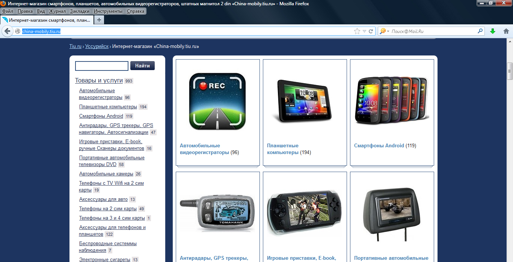Open Беспроводные системы наблюдения sidebar link
513x262 pixels.
coord(108,247)
